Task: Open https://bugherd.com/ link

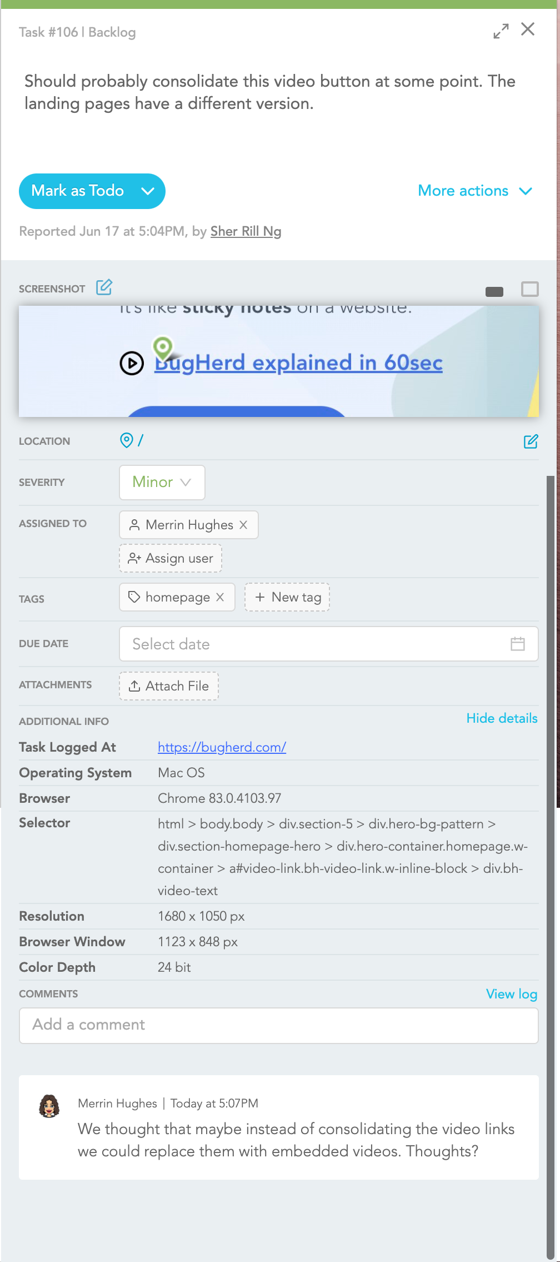Action: click(x=222, y=747)
